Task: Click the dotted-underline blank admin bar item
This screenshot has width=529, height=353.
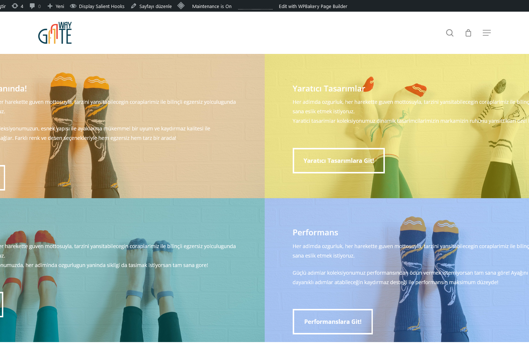Action: (x=255, y=6)
